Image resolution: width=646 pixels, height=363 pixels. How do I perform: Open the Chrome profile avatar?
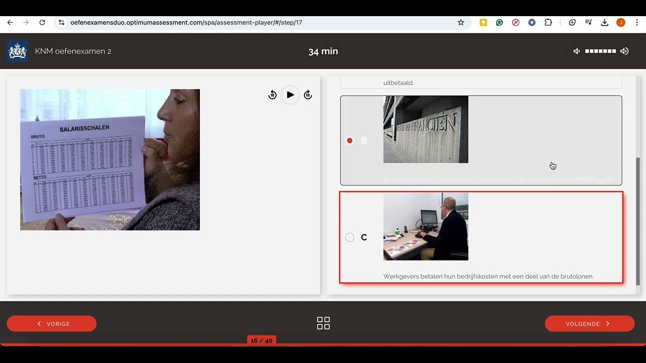tap(621, 22)
